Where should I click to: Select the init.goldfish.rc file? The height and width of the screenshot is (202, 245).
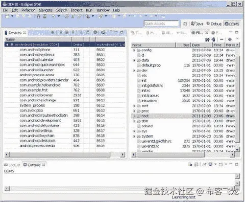pyautogui.click(x=152, y=85)
